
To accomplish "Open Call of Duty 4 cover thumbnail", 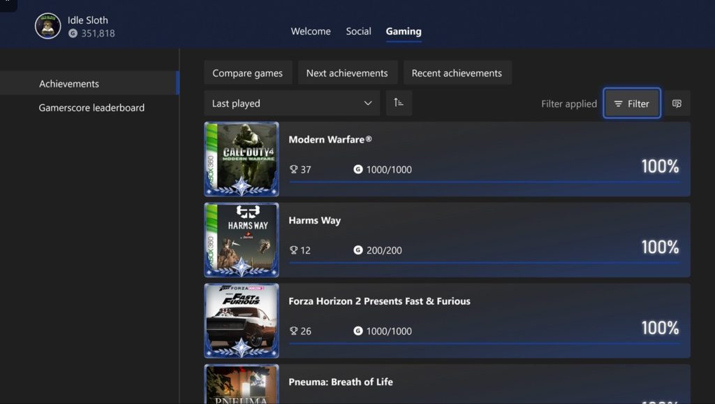I will pyautogui.click(x=242, y=159).
